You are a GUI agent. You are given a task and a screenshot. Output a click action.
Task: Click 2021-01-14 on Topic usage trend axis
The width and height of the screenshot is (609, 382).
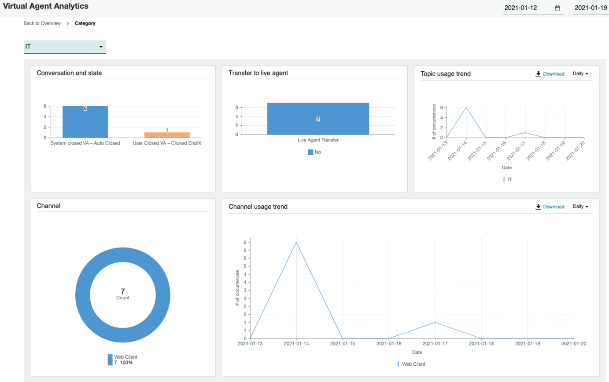click(x=458, y=151)
